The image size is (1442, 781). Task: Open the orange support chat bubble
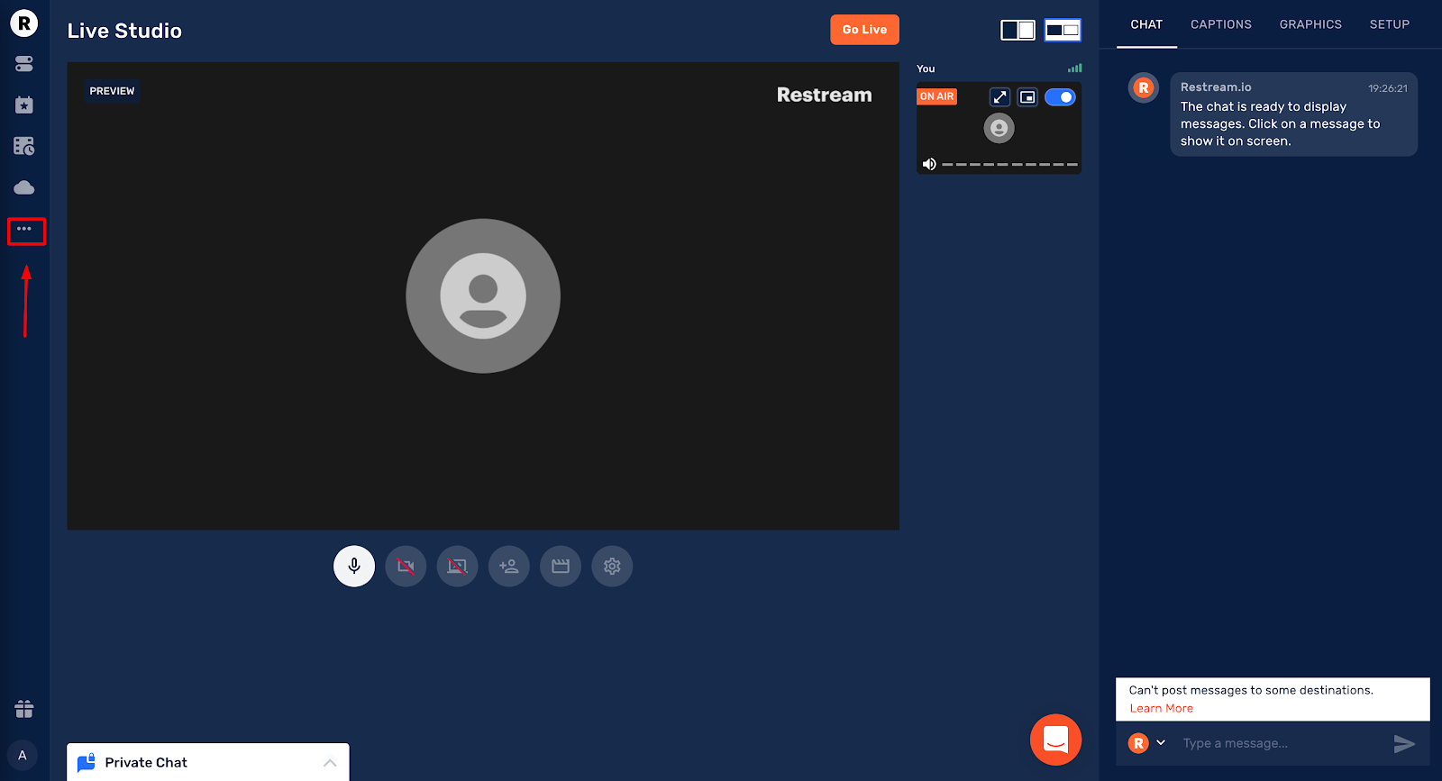(1055, 740)
